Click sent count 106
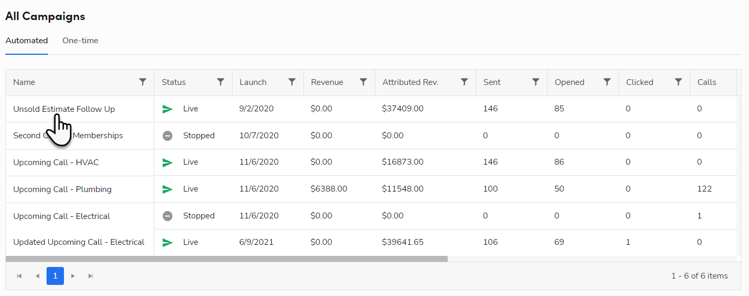749x296 pixels. pyautogui.click(x=491, y=242)
